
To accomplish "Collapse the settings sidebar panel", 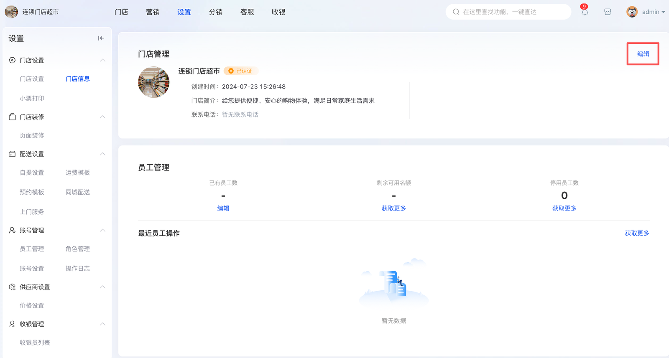I will (101, 38).
